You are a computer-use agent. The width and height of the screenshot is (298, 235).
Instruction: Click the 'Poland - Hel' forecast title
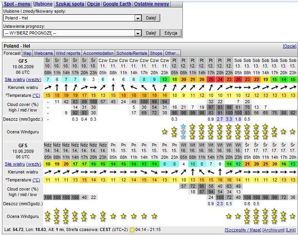pyautogui.click(x=17, y=46)
